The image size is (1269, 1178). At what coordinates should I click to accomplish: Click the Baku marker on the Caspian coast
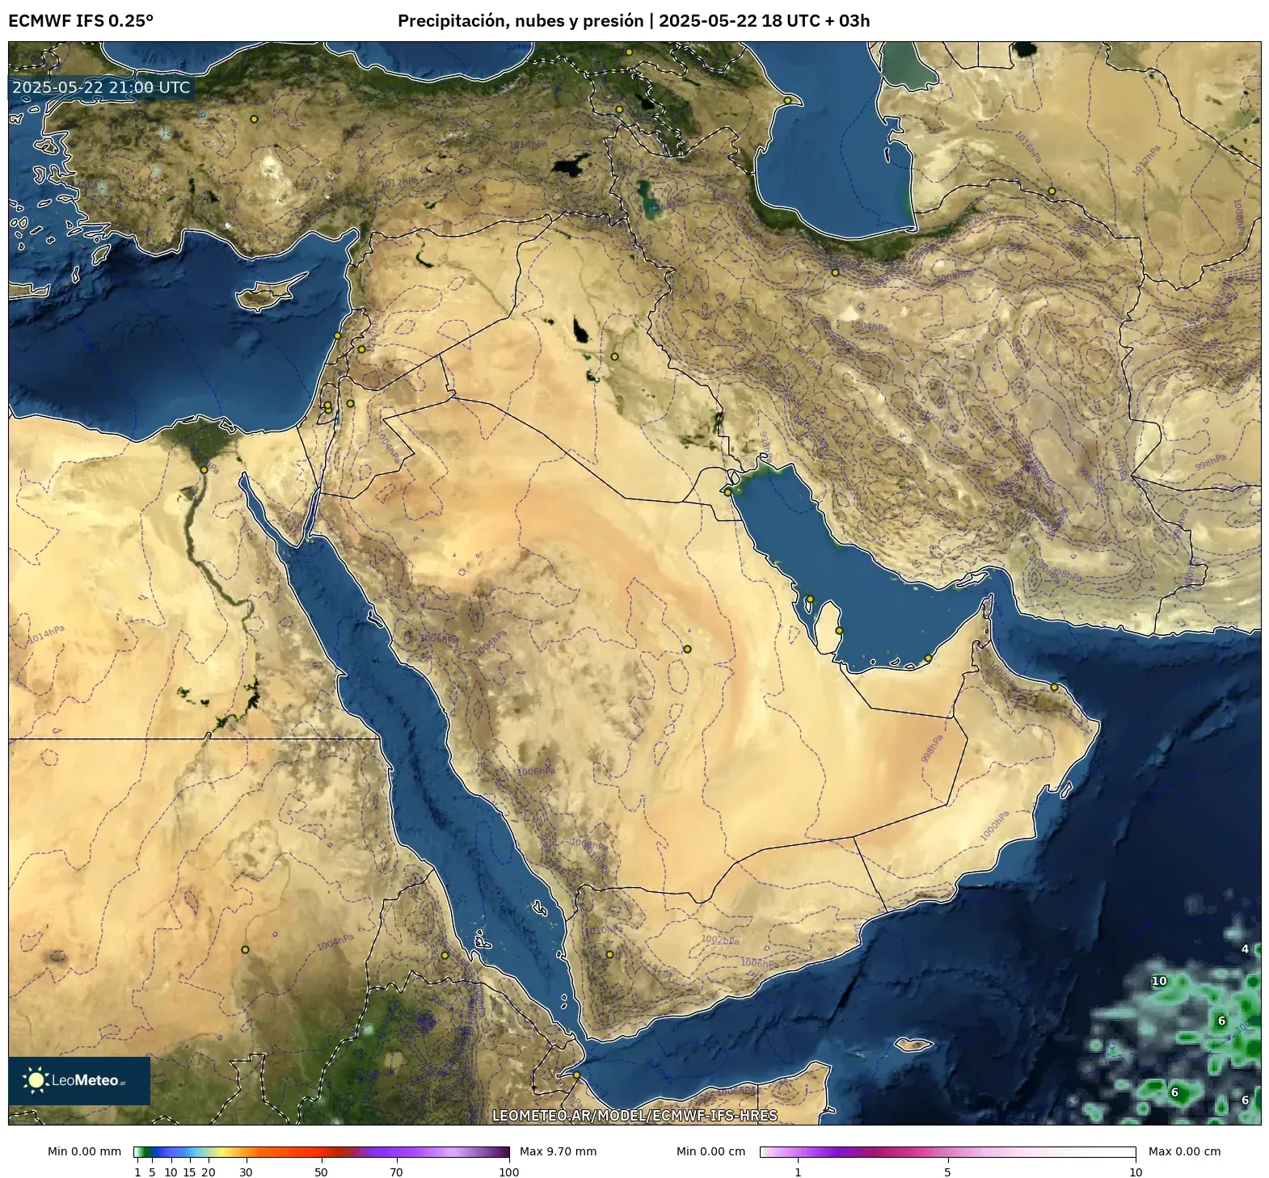tap(787, 100)
